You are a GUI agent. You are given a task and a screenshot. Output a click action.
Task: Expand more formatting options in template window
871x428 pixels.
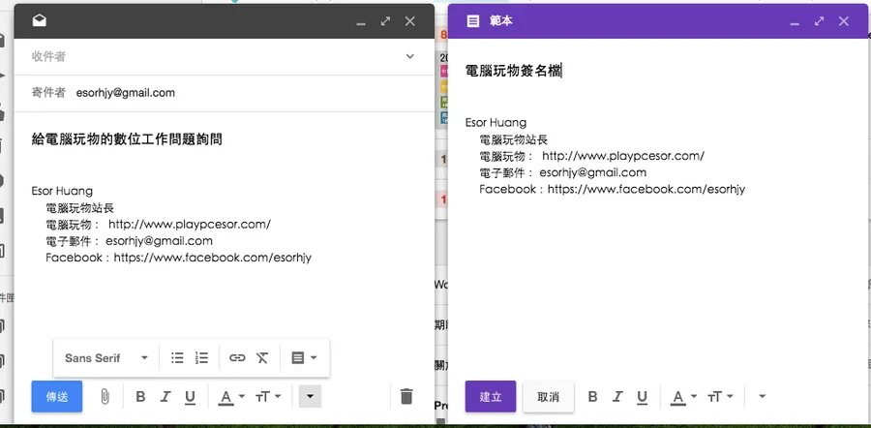[763, 396]
